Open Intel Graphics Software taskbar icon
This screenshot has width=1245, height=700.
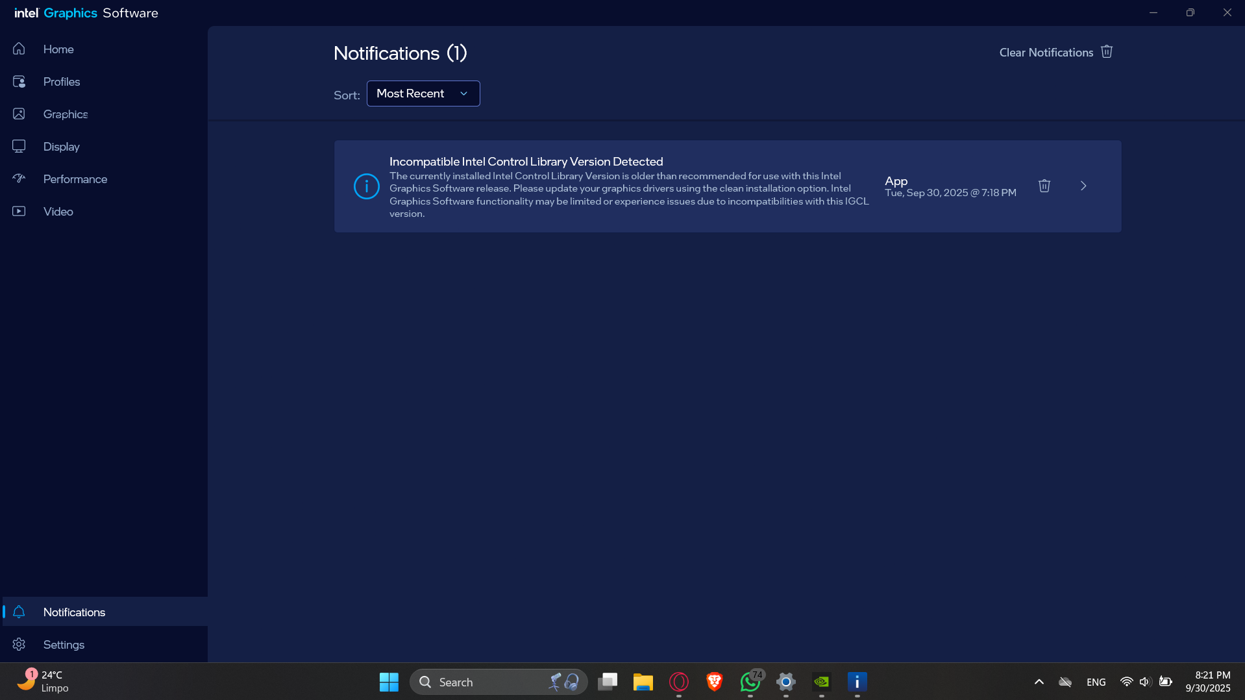pos(857,682)
